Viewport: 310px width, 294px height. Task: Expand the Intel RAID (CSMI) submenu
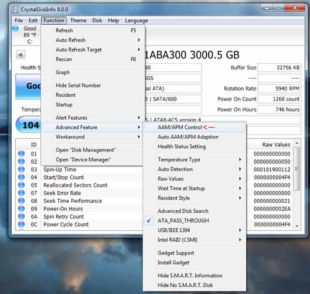pyautogui.click(x=195, y=240)
